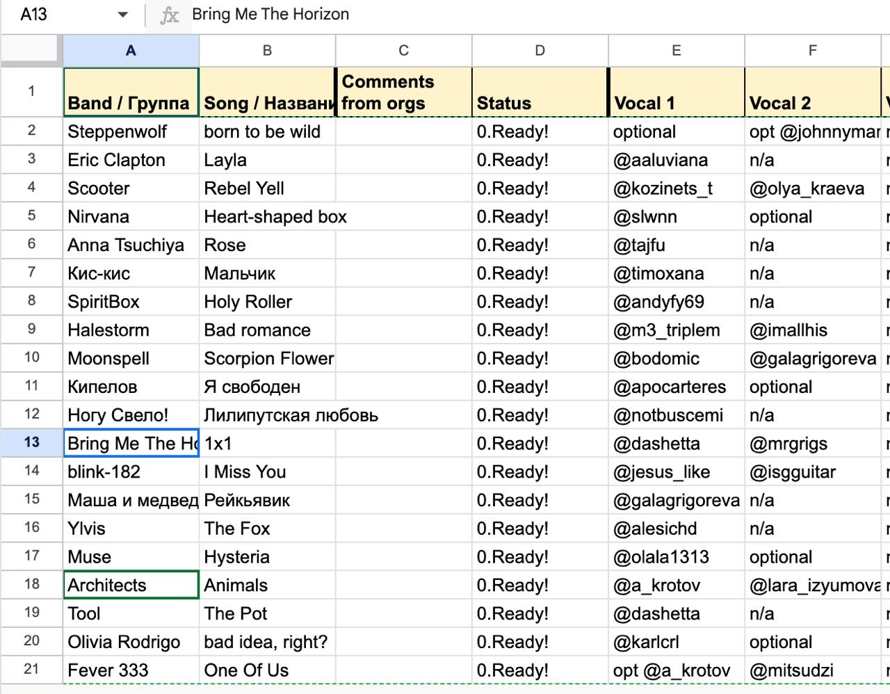Screen dimensions: 890x694
Task: Click the Heart-shaped box song cell
Action: coord(267,217)
